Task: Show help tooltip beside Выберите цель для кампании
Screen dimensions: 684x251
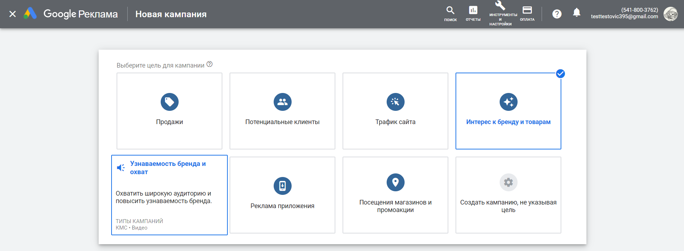Action: [x=209, y=64]
